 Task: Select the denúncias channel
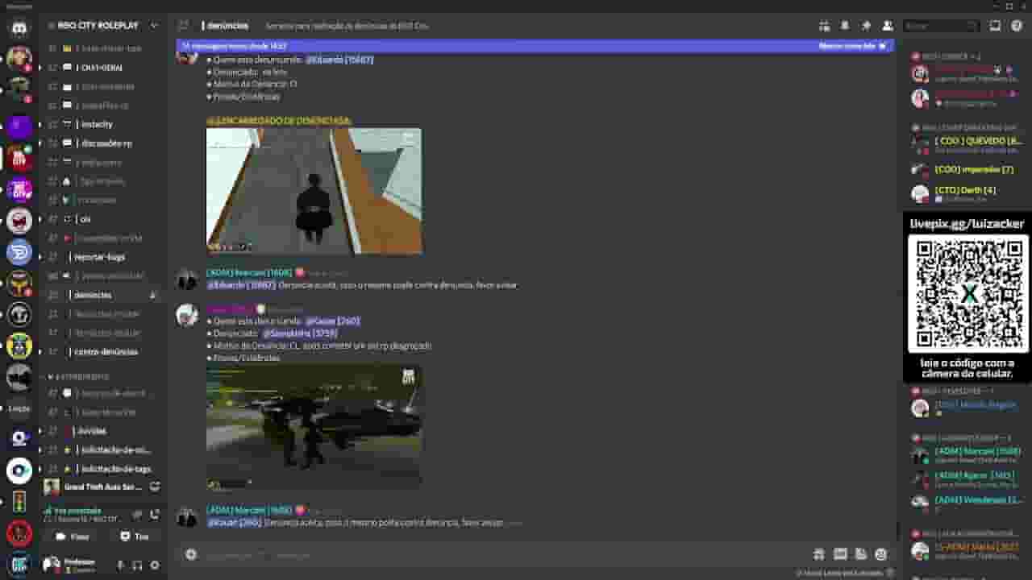(103, 295)
